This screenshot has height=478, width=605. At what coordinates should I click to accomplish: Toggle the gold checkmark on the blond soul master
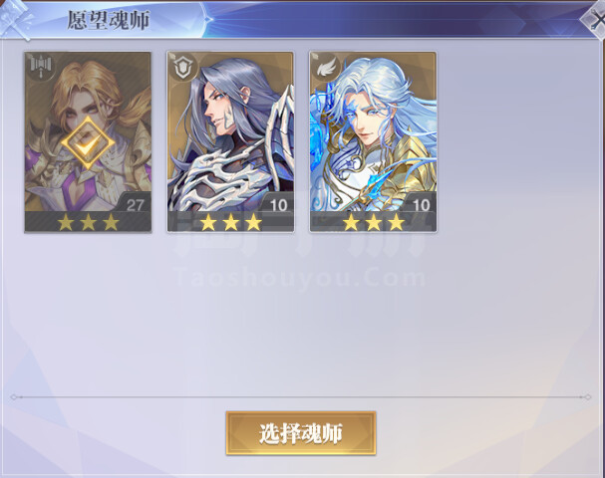88,143
